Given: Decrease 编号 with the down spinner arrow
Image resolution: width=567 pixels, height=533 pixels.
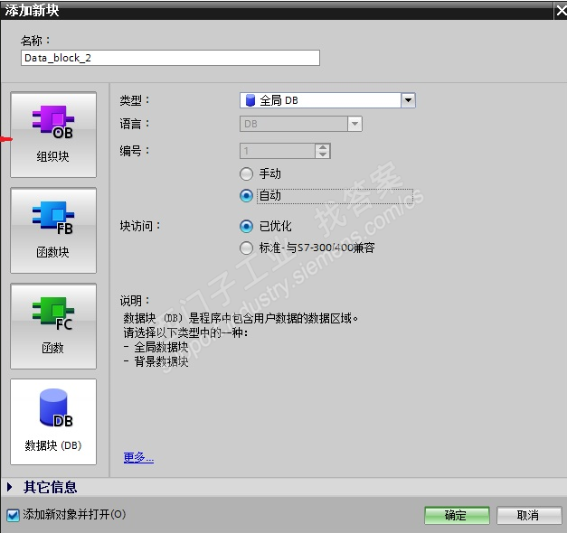Looking at the screenshot, I should click(x=323, y=154).
